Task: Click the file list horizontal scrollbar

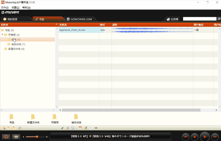Action: (x=131, y=110)
